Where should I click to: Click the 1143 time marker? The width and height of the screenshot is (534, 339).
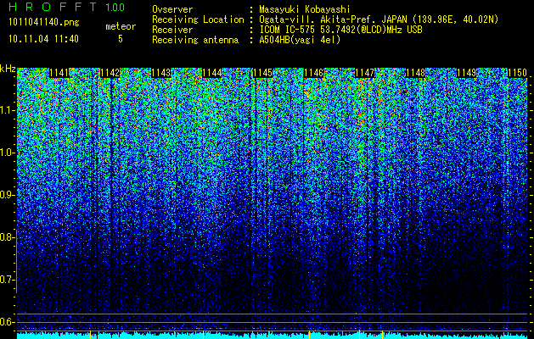(160, 73)
